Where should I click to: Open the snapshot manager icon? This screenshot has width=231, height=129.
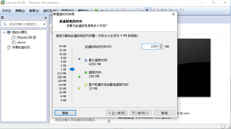pos(138,10)
